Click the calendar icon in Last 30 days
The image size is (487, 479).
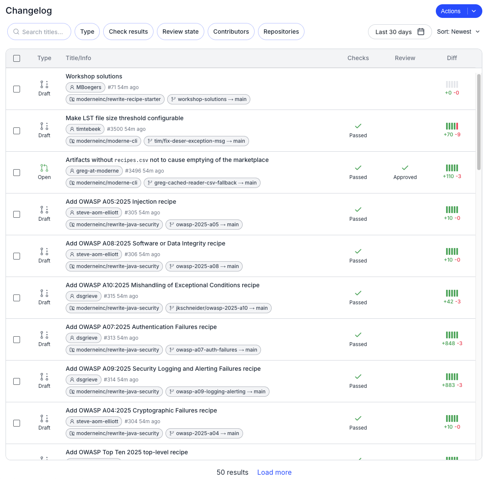point(421,32)
